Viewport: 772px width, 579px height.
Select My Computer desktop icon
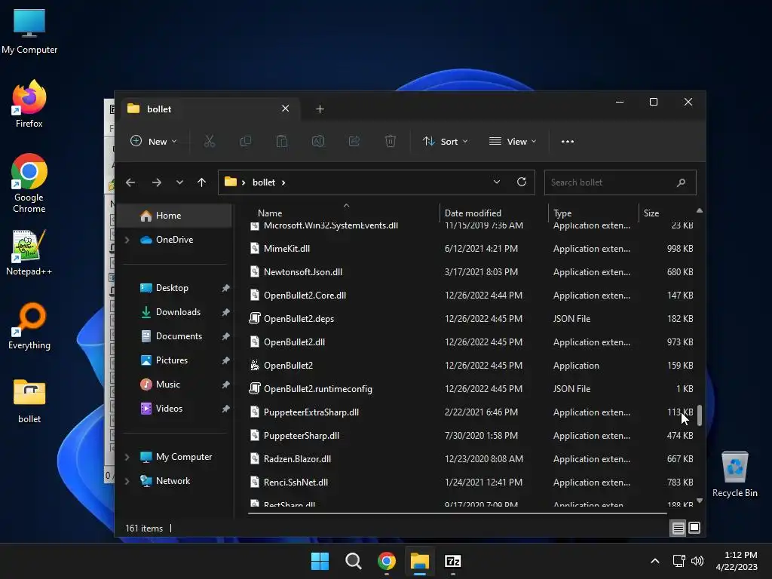tap(29, 32)
